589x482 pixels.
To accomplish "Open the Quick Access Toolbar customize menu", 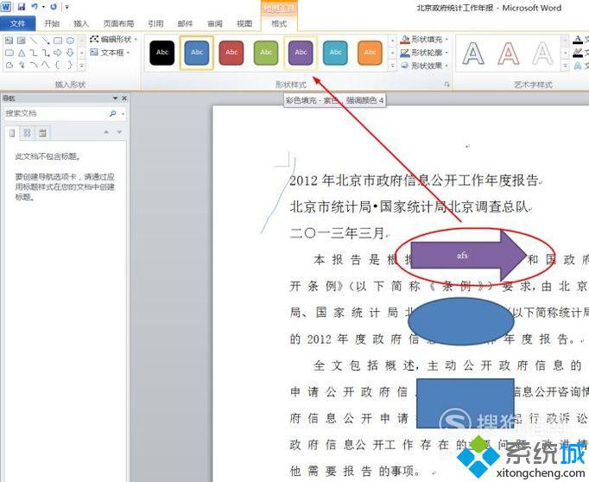I will tap(66, 7).
